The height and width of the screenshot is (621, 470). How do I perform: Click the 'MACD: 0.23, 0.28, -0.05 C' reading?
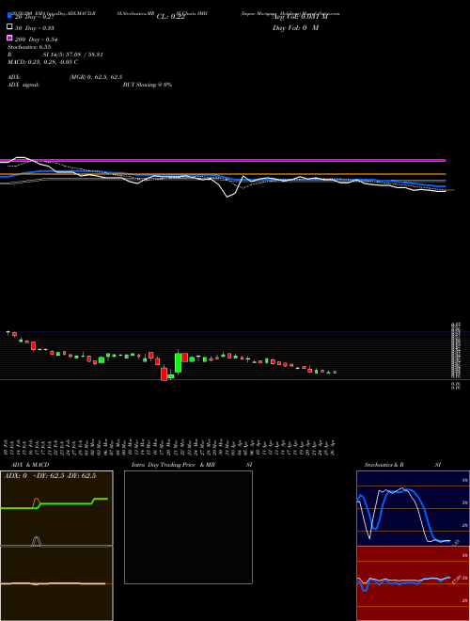click(42, 62)
